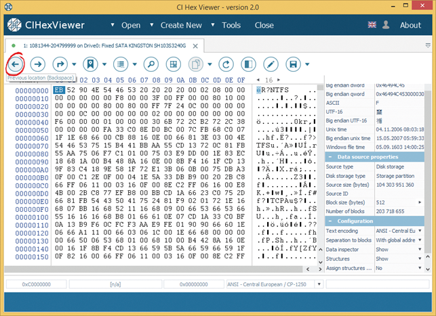Select the highlighted EB byte
The image size is (436, 316).
coord(59,90)
